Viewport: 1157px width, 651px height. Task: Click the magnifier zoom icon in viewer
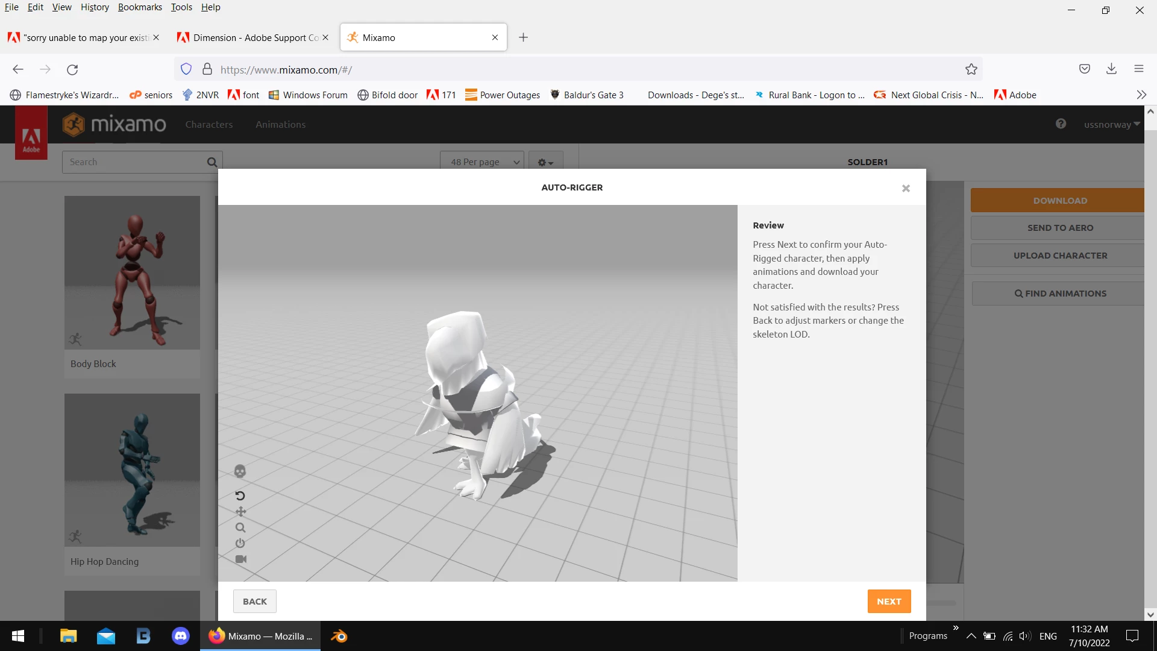240,527
